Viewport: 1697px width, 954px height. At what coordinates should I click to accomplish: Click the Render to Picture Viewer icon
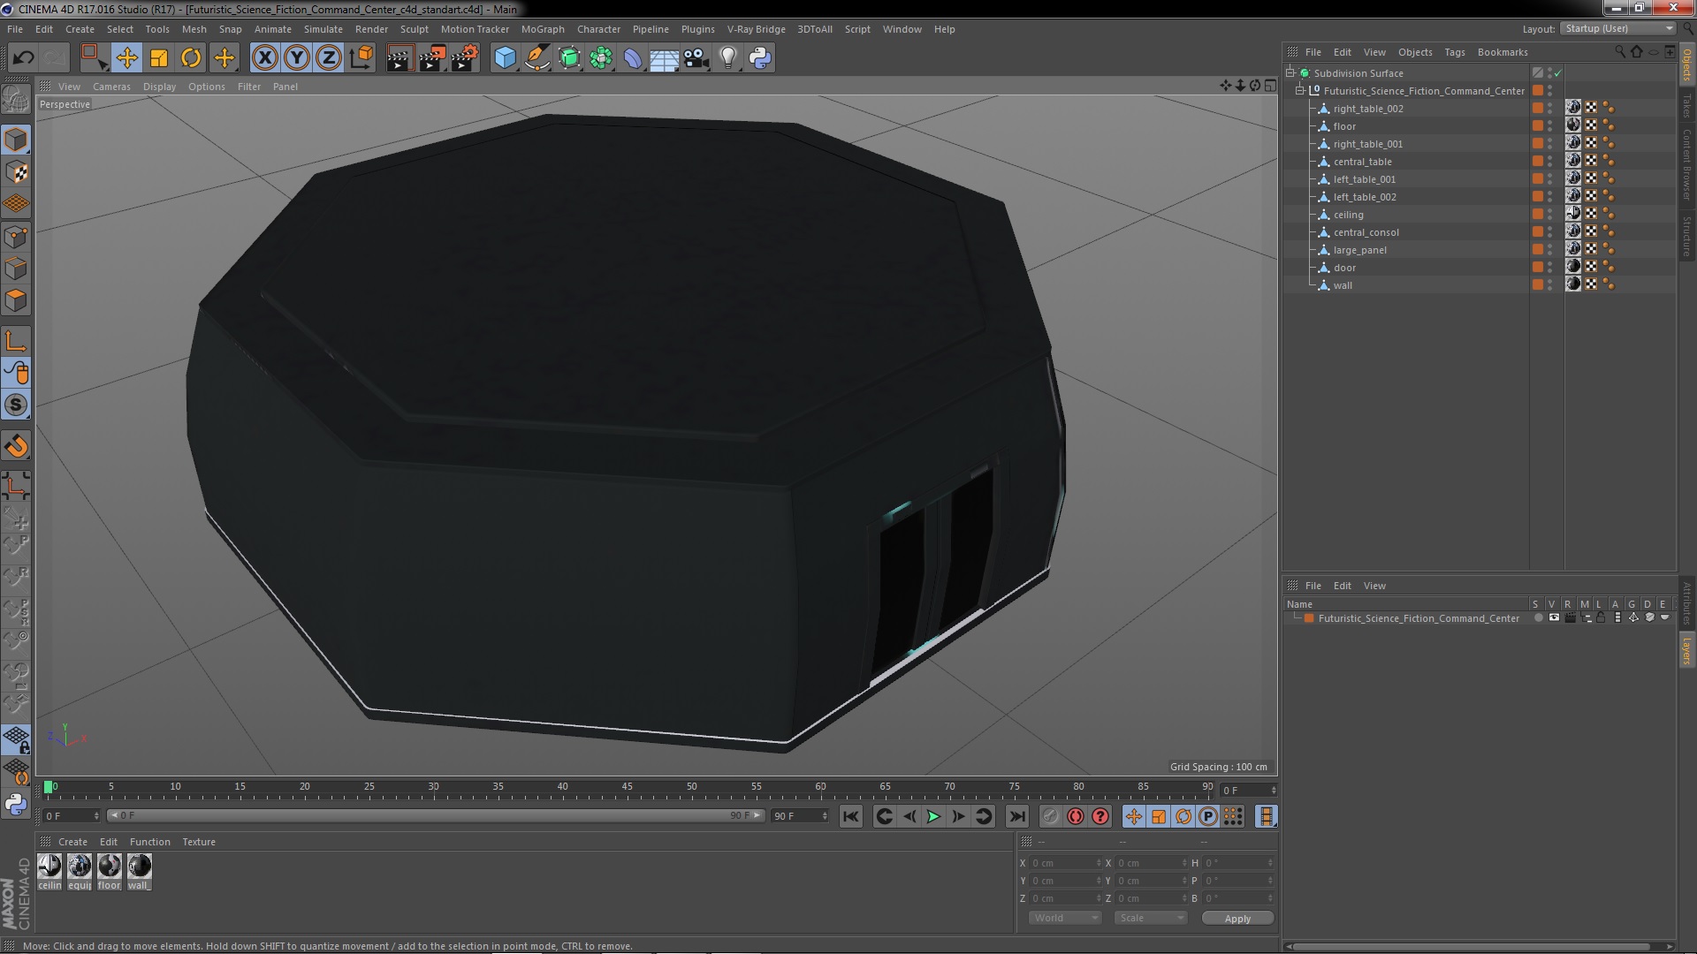[x=432, y=58]
